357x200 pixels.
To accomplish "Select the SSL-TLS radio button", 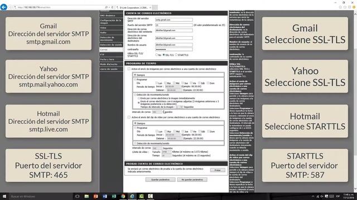I will click(x=163, y=55).
